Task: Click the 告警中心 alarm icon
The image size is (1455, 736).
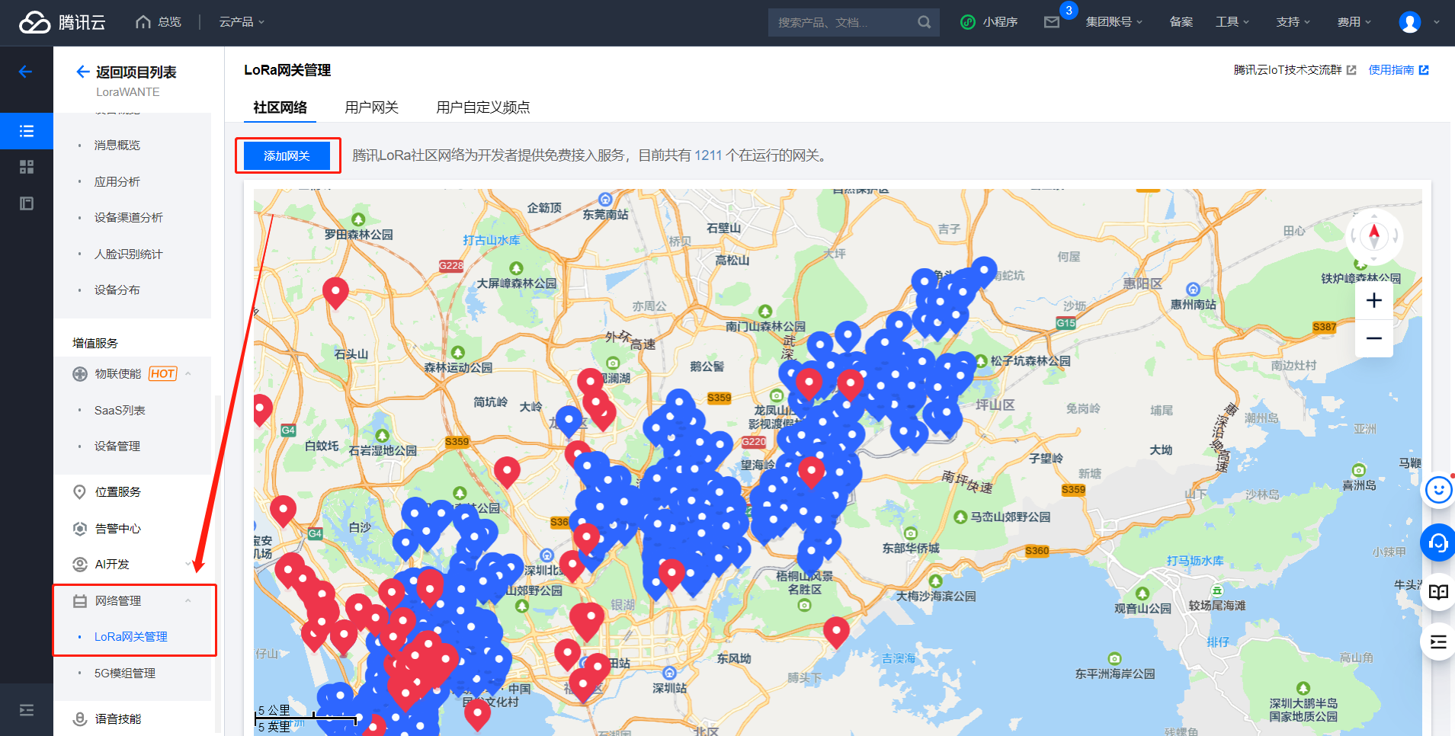Action: [x=79, y=529]
